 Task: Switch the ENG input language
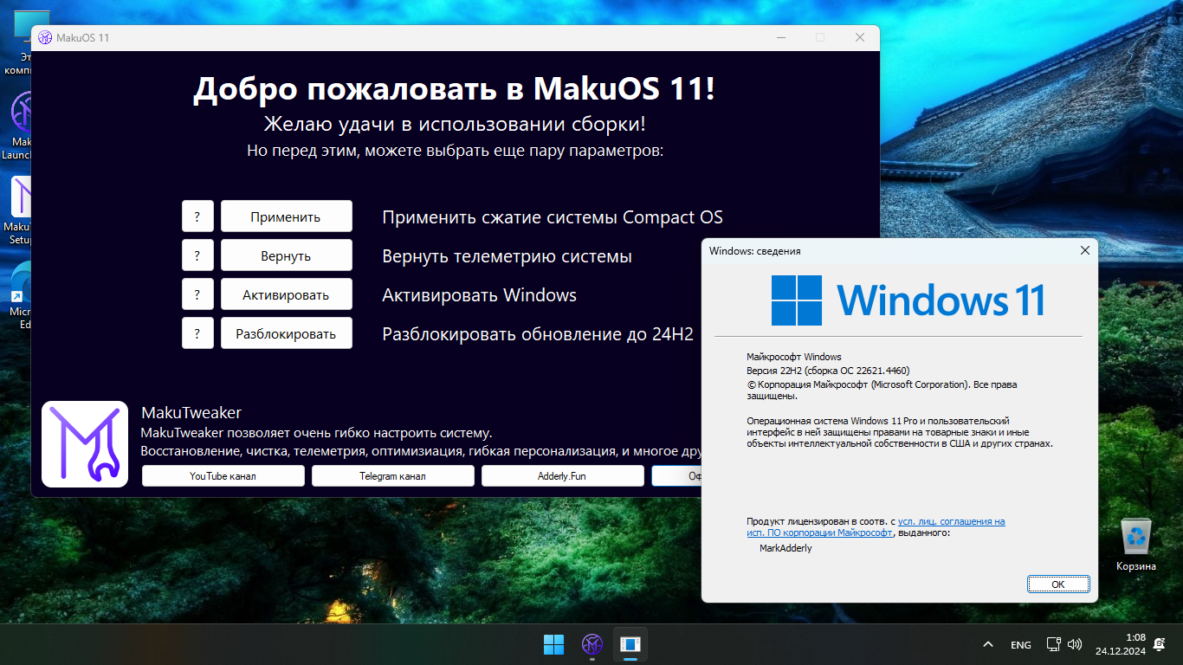[1021, 645]
